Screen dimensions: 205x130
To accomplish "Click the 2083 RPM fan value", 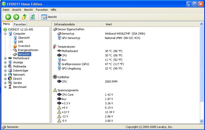I will [111, 82].
